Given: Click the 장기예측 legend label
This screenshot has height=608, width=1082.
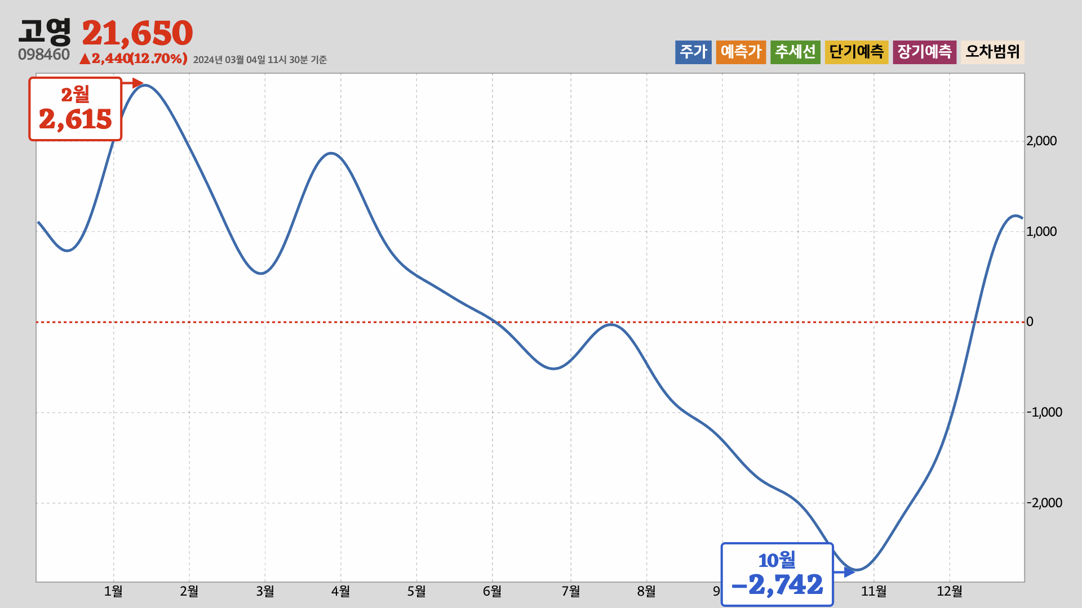Looking at the screenshot, I should coord(924,52).
